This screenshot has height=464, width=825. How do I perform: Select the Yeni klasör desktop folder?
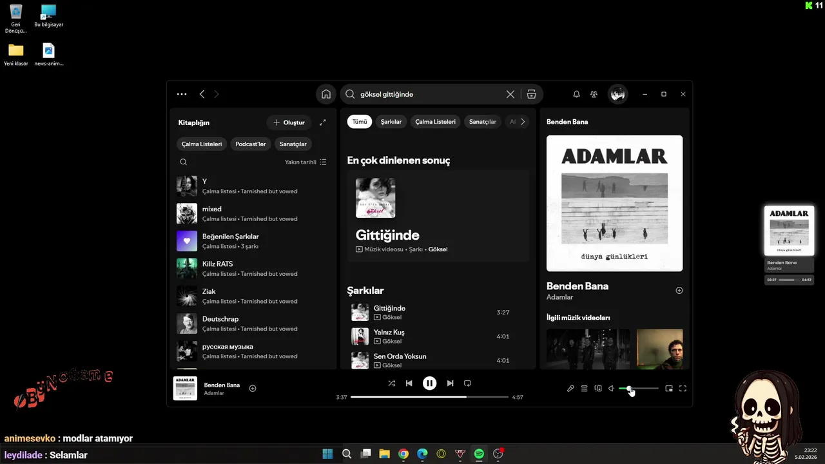15,54
